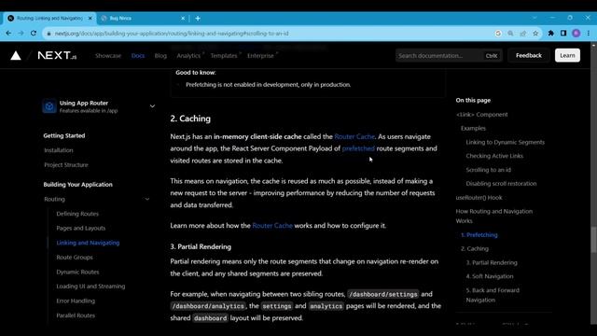This screenshot has height=336, width=597.
Task: Open Docs in top navigation
Action: tap(138, 56)
